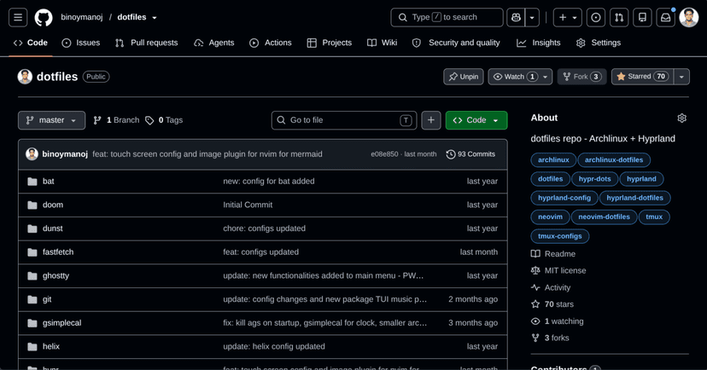
Task: View the 93 Commits history
Action: pos(470,154)
